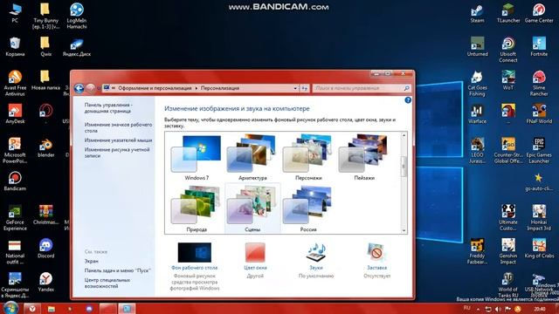Open Discord in the taskbar
The height and width of the screenshot is (314, 559).
(89, 309)
